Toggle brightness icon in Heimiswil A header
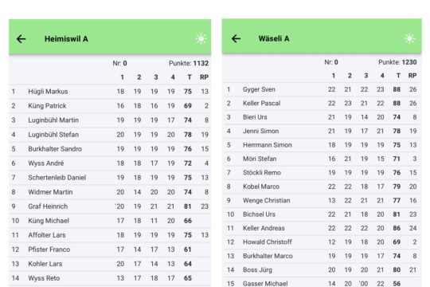 click(201, 39)
